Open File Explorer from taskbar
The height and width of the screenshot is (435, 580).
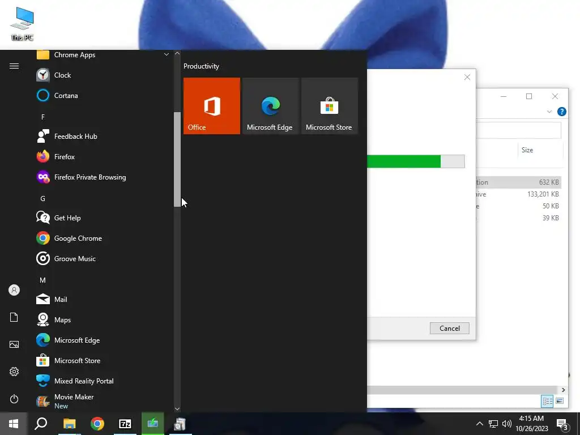click(69, 424)
